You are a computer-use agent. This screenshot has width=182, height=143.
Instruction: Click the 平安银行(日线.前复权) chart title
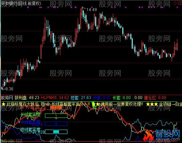point(21,3)
